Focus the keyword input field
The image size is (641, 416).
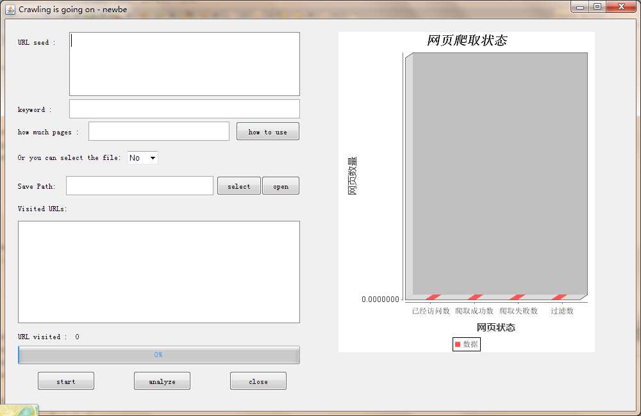pos(185,109)
